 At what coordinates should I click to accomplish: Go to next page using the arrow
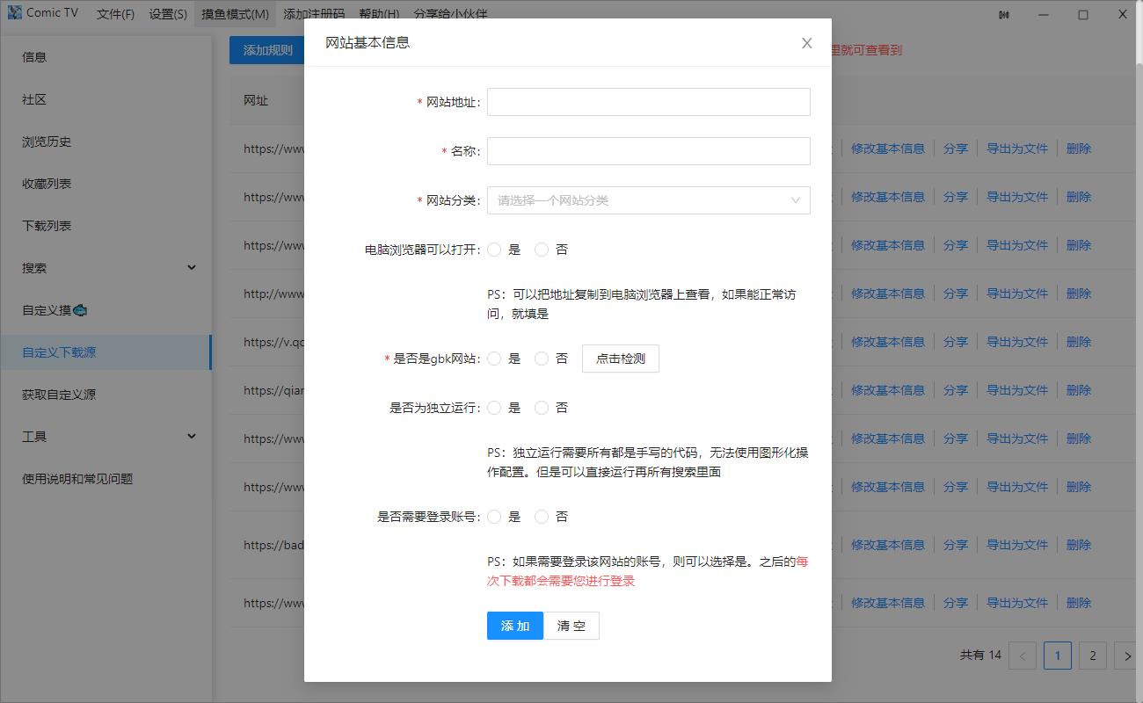tap(1127, 656)
